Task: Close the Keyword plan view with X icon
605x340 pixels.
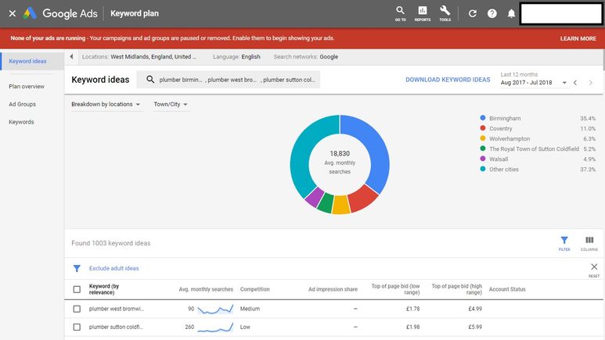Action: coord(13,13)
